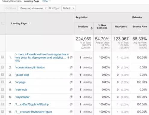149x115 pixels.
Task: Open external link icon for conversion optimization row
Action: (x=71, y=67)
